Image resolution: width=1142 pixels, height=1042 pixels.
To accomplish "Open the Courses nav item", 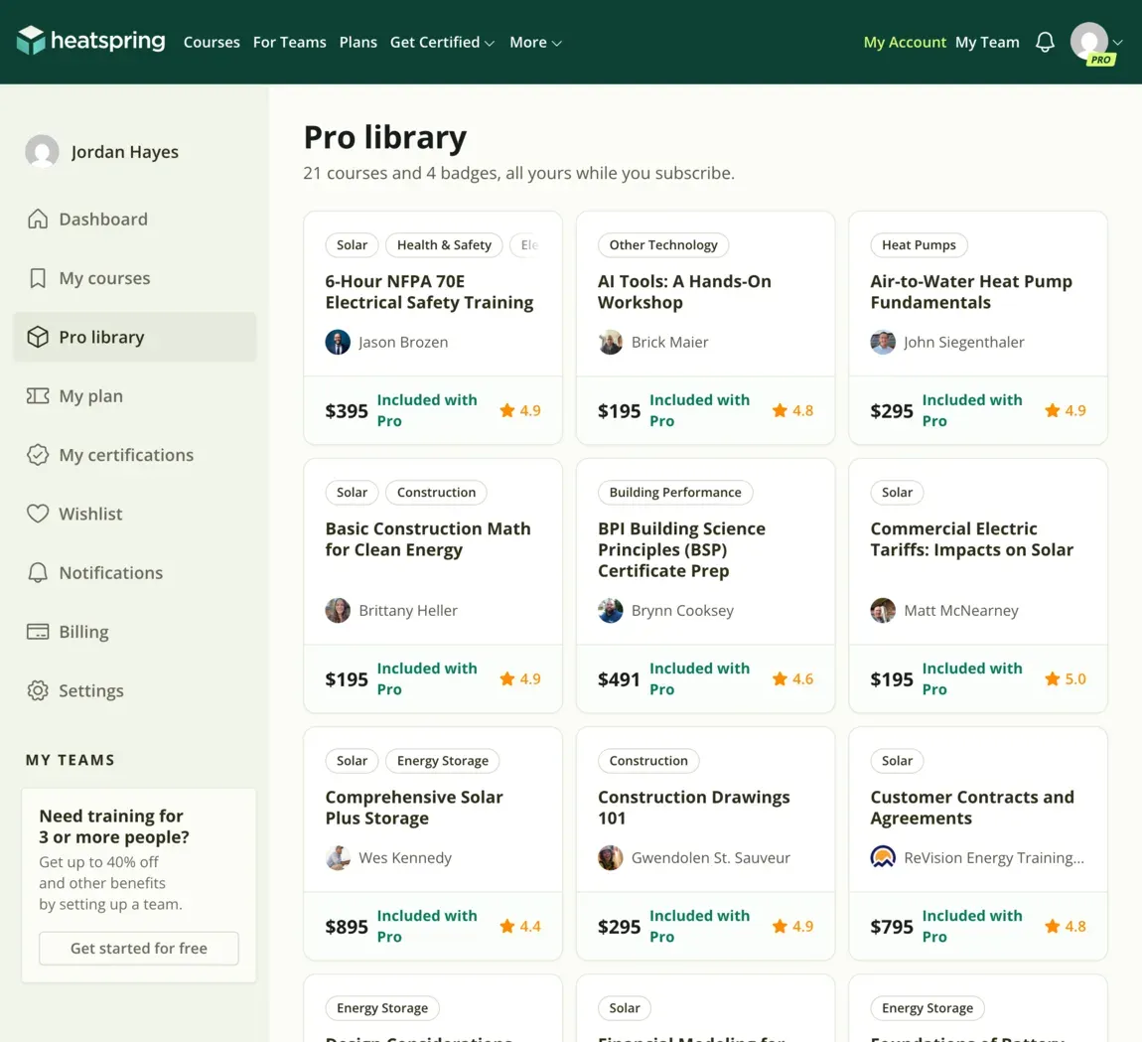I will 212,43.
